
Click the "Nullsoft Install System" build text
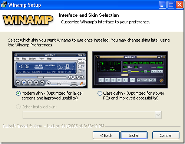tap(53, 126)
